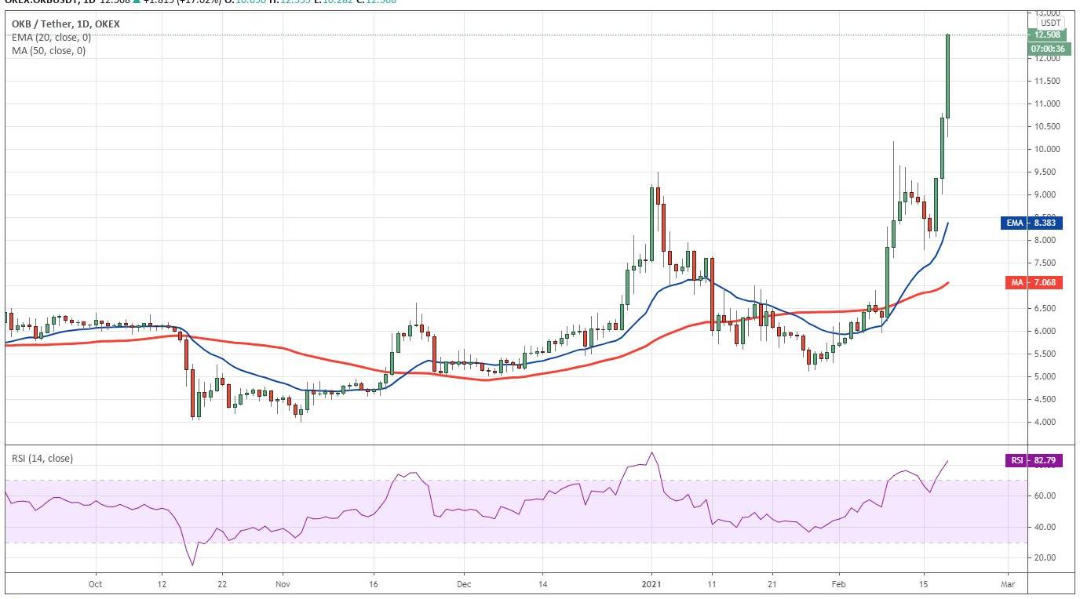The width and height of the screenshot is (1080, 599).
Task: Select the latest tall green candlestick
Action: coord(948,76)
